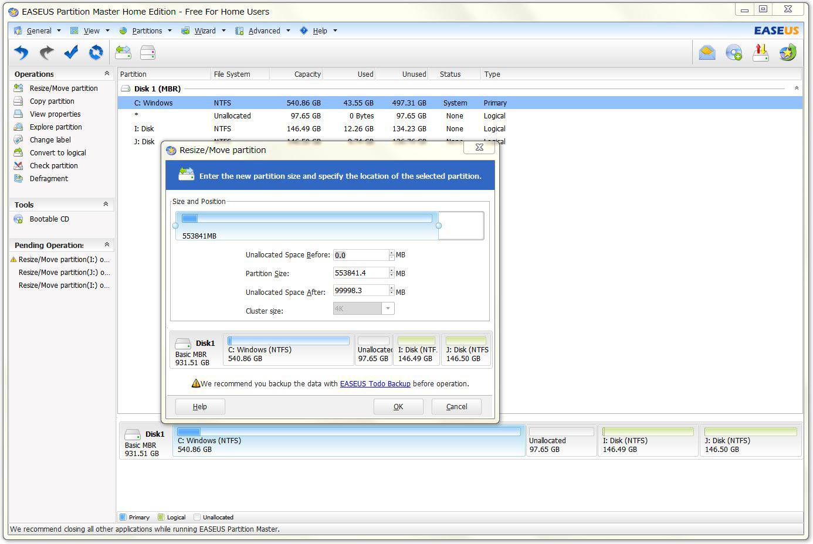
Task: Open the Help menu
Action: [x=319, y=31]
